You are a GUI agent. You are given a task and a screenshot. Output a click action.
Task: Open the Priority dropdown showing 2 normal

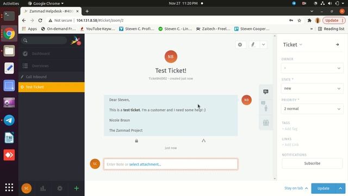click(312, 109)
